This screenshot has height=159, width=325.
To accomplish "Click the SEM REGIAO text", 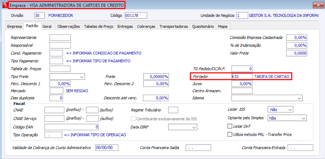I will click(77, 91).
